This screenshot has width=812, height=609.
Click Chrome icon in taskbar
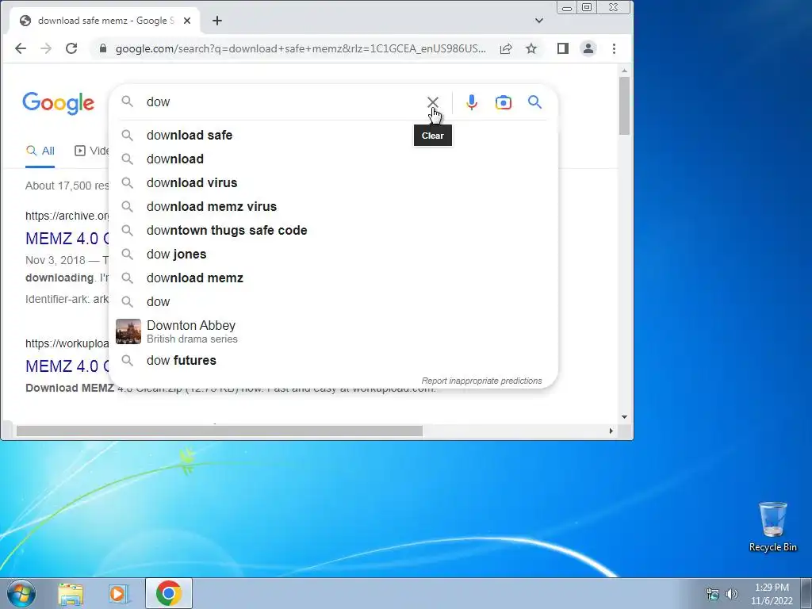(x=169, y=593)
